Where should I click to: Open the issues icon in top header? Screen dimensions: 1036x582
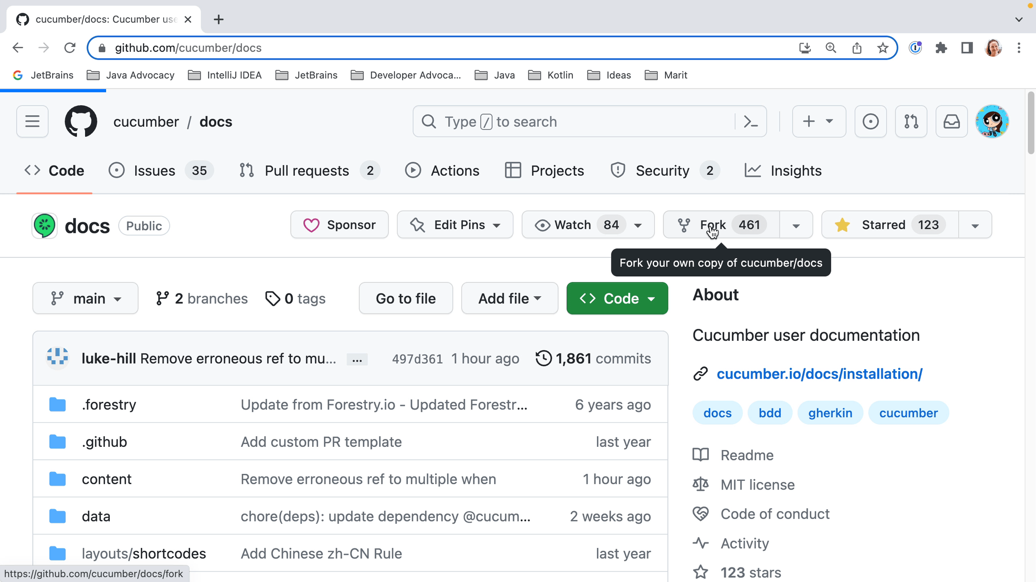click(870, 122)
